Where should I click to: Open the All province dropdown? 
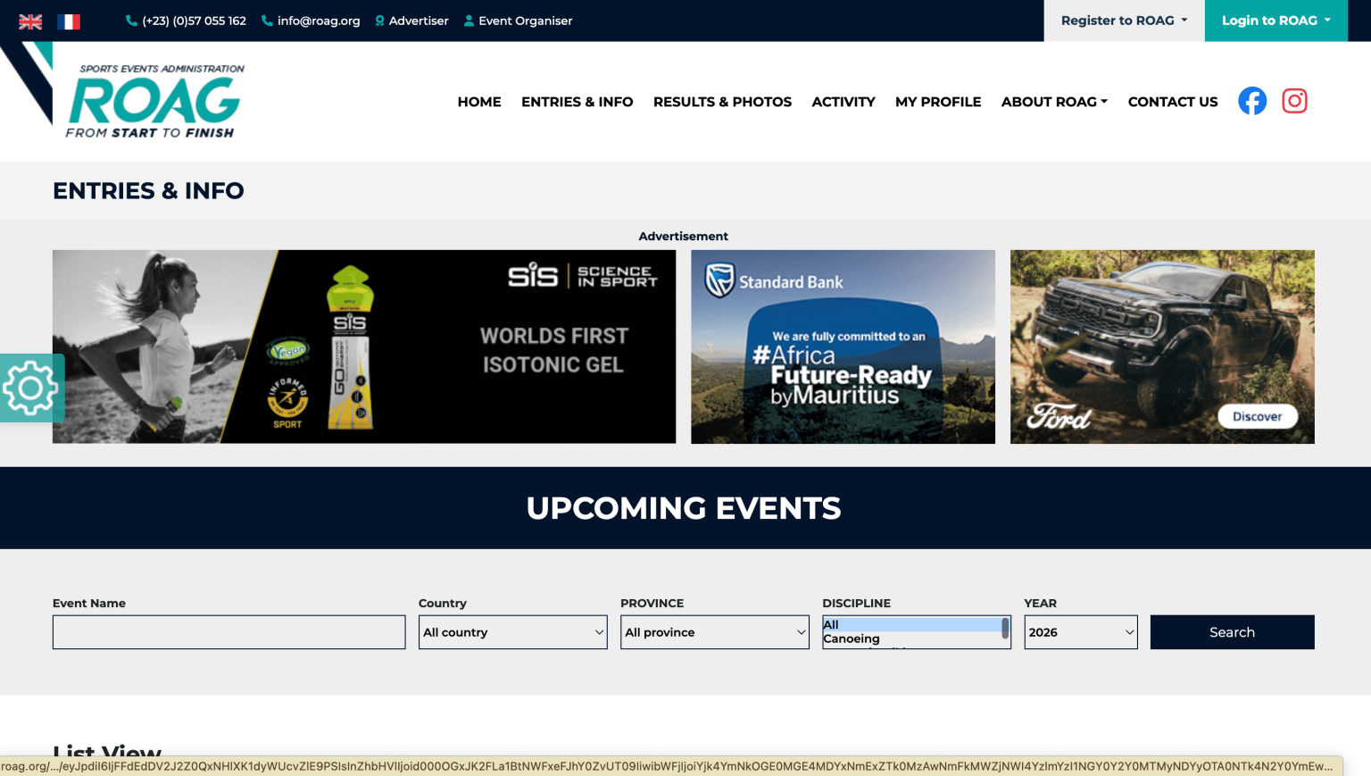[x=714, y=632]
